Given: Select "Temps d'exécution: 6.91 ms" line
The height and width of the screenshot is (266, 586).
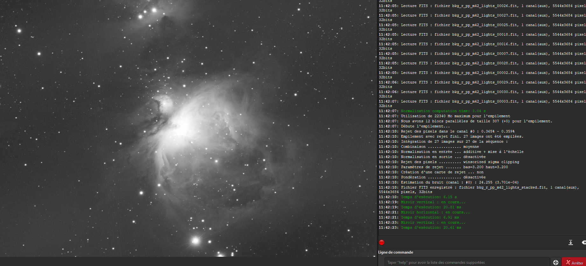Looking at the screenshot, I should (419, 217).
